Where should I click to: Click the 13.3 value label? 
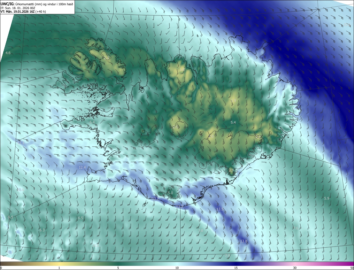(179, 206)
